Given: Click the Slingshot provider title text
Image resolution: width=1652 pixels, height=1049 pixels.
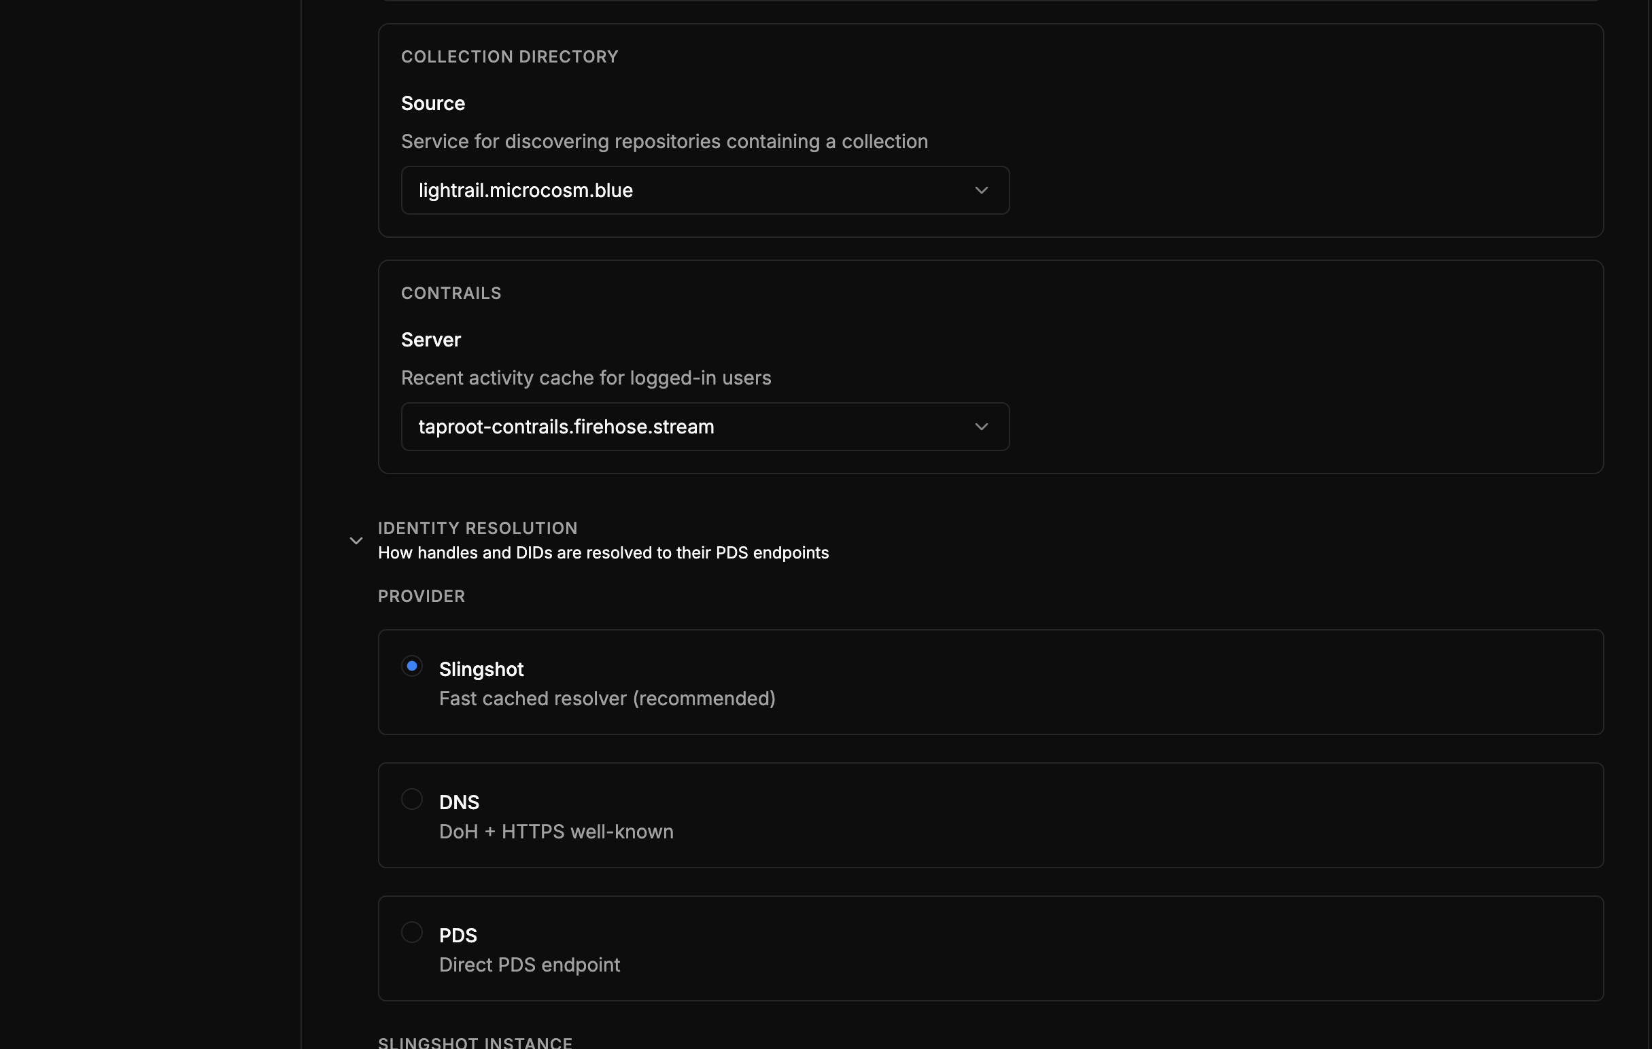Looking at the screenshot, I should click(481, 669).
